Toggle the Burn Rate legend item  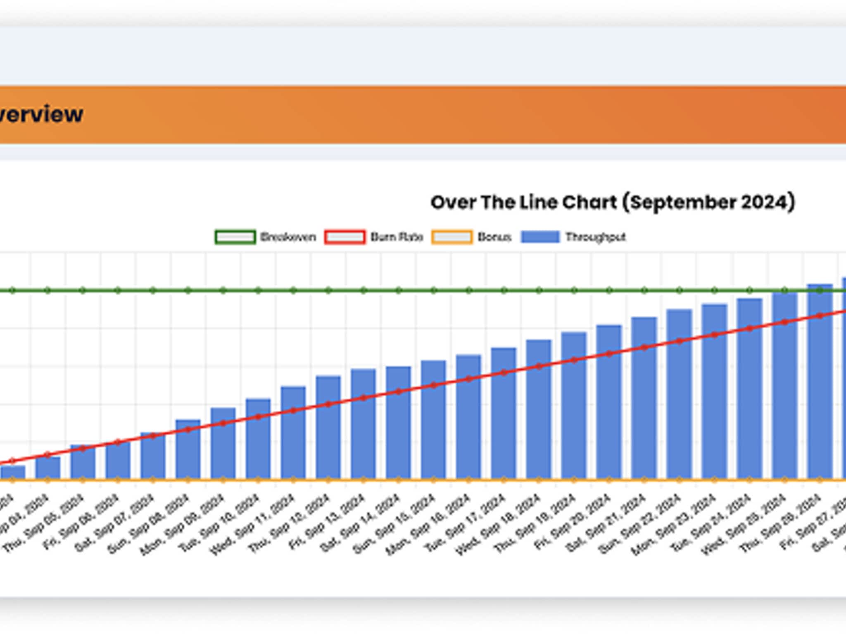click(x=397, y=237)
